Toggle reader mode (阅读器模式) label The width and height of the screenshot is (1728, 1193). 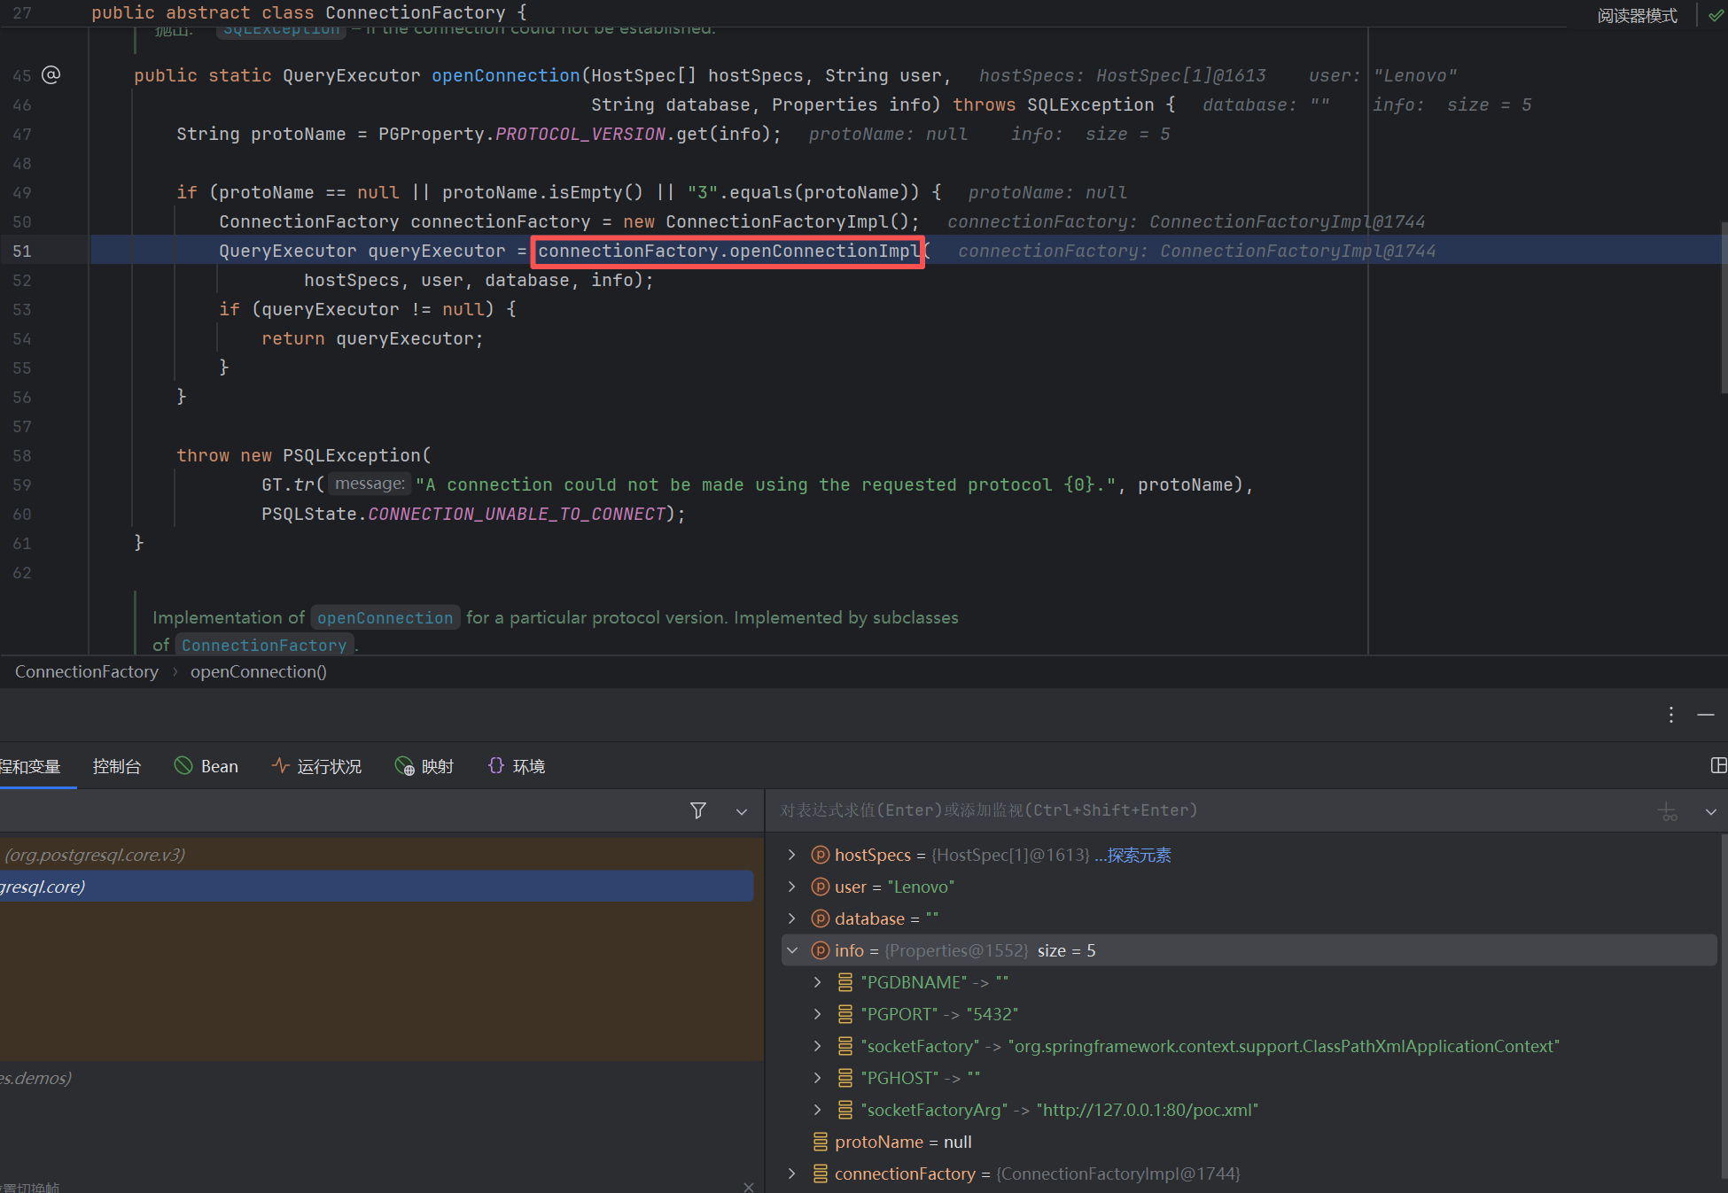click(1637, 16)
